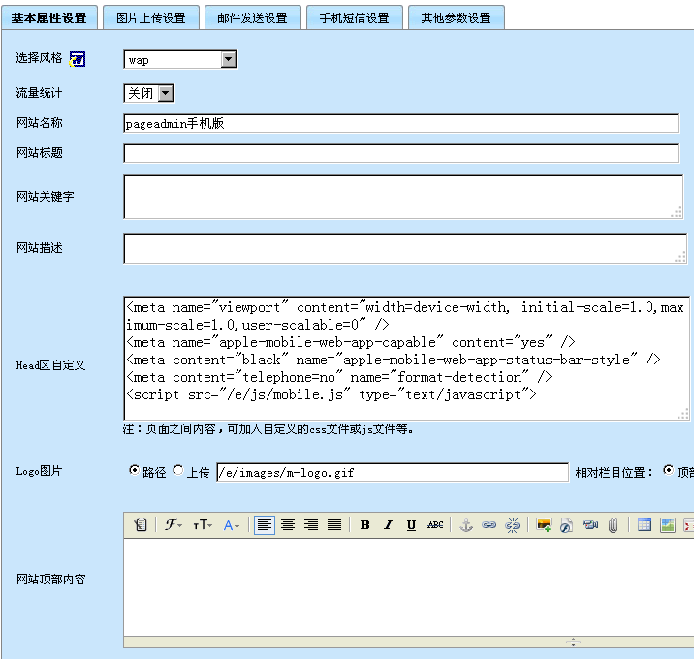
Task: Click the insert anchor icon
Action: (465, 525)
